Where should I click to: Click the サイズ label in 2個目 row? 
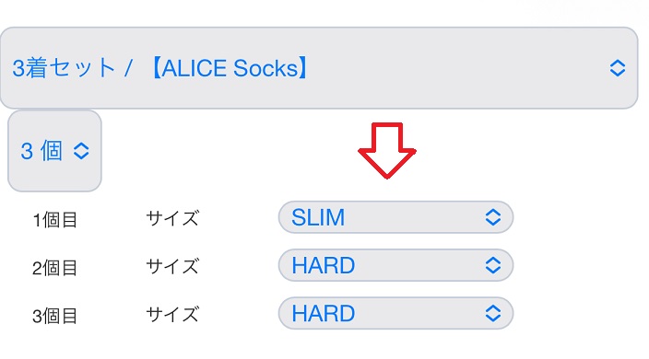pyautogui.click(x=172, y=266)
